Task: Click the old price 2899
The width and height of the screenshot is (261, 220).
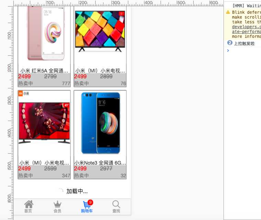Action: click(106, 77)
